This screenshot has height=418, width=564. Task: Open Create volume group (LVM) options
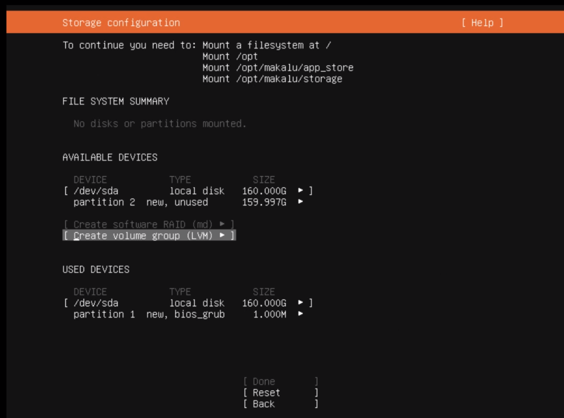(x=149, y=236)
